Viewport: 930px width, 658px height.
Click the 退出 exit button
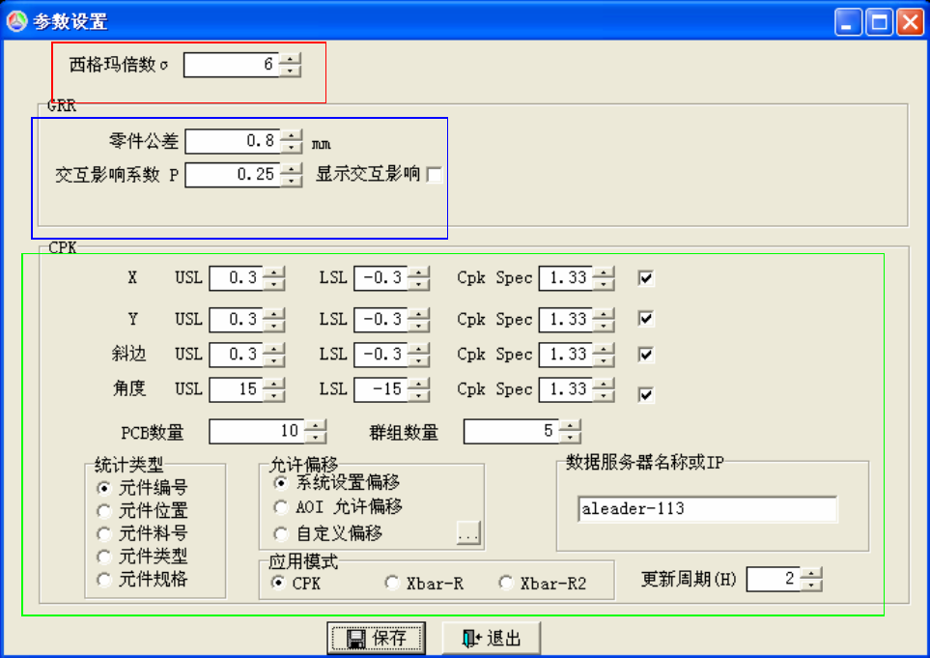(x=492, y=638)
